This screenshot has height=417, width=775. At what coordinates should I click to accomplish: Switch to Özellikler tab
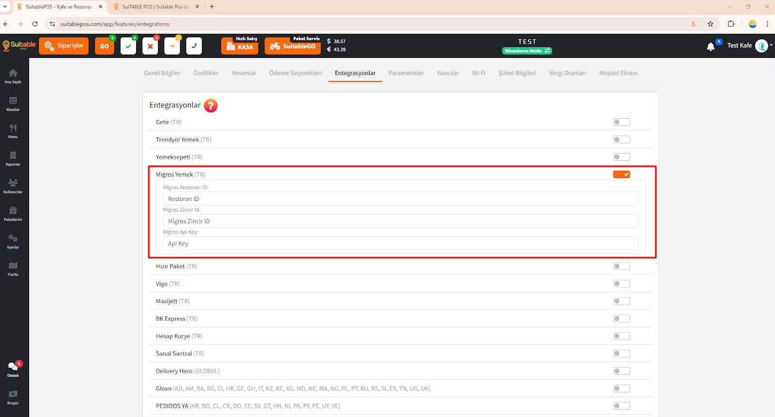[206, 73]
